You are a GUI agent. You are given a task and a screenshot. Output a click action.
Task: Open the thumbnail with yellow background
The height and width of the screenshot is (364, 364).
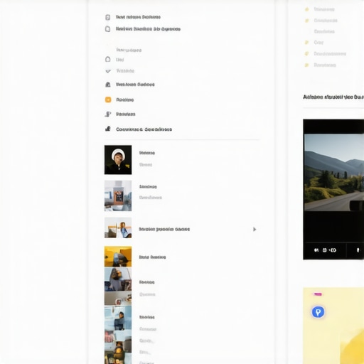click(118, 257)
